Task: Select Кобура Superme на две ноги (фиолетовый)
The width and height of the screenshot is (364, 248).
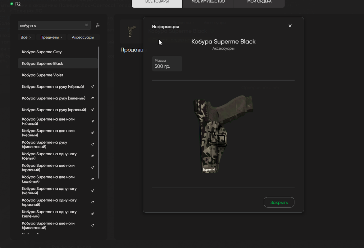Action: (x=57, y=225)
